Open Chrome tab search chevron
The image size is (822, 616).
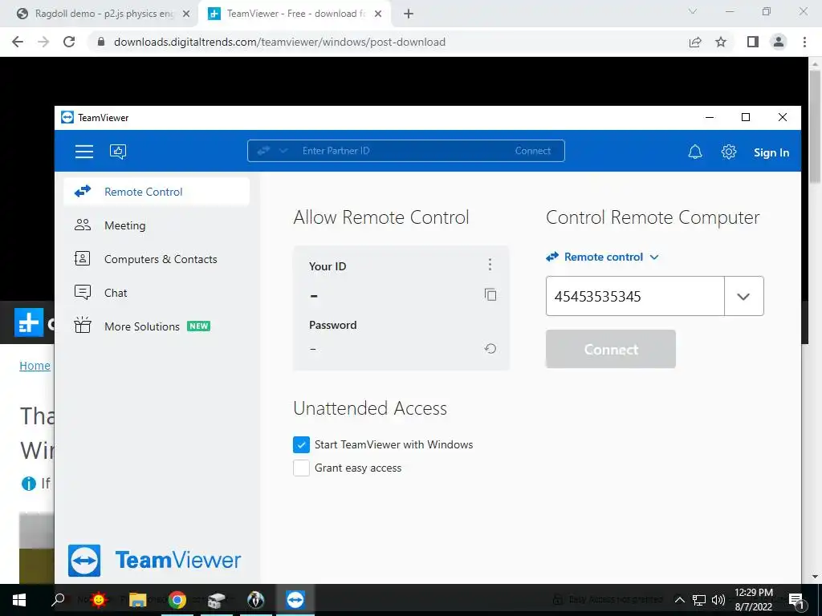point(693,11)
